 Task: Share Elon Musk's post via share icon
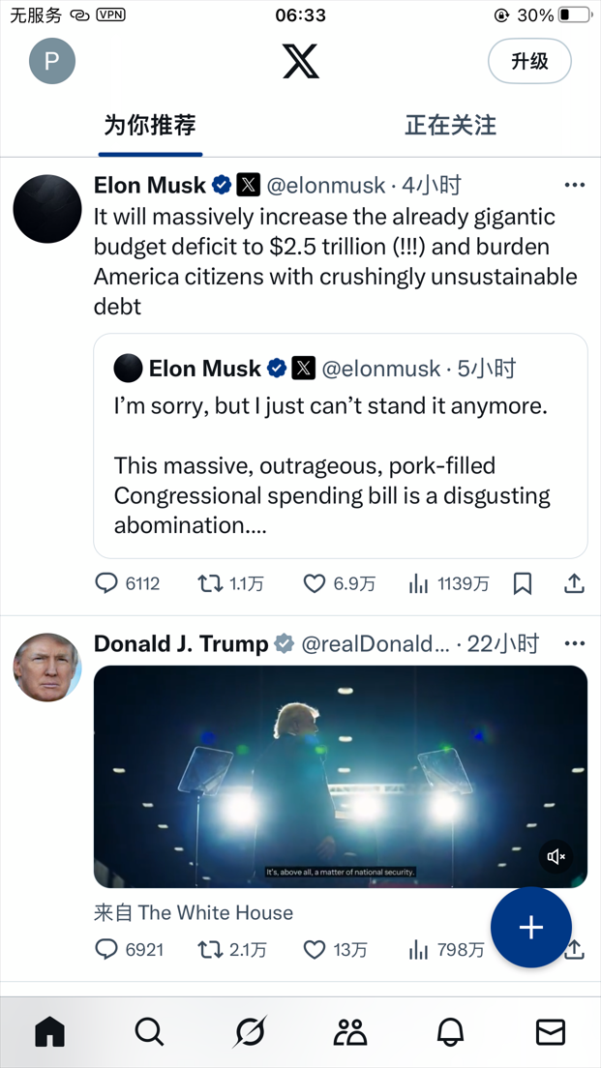coord(574,583)
